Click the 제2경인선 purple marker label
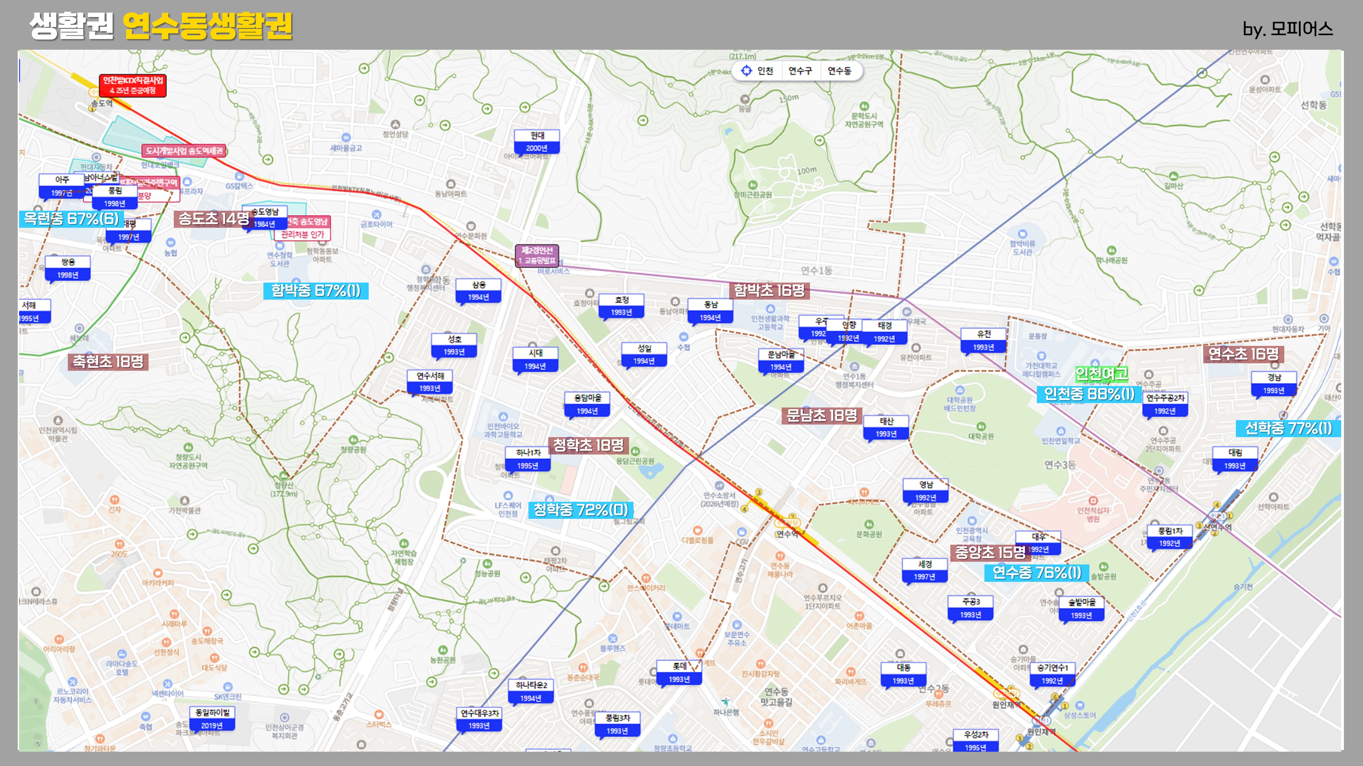The height and width of the screenshot is (766, 1363). pos(537,255)
